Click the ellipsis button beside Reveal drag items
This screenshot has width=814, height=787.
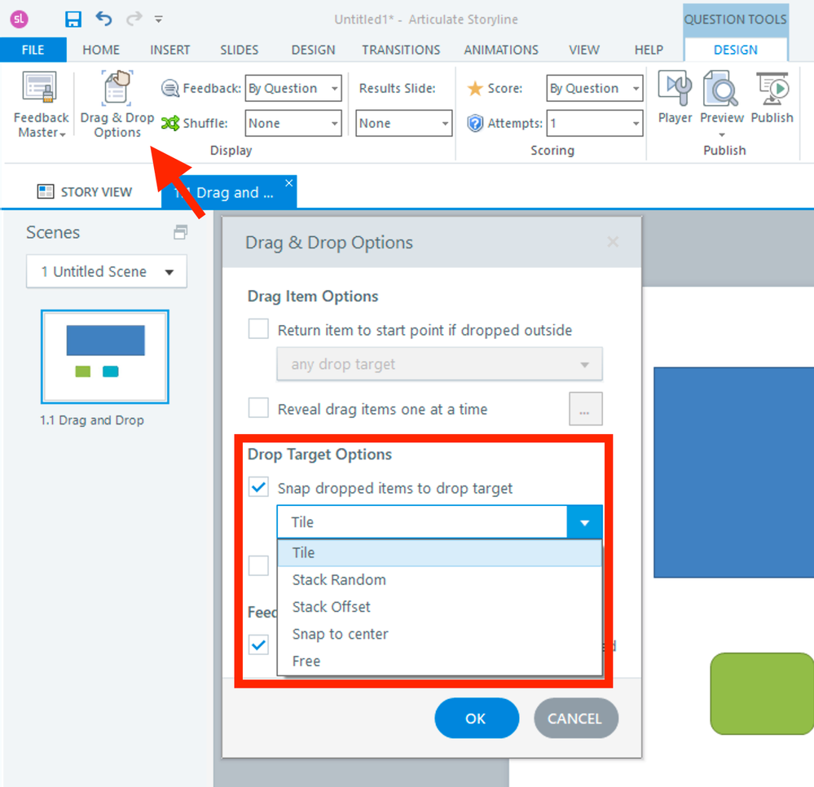586,408
